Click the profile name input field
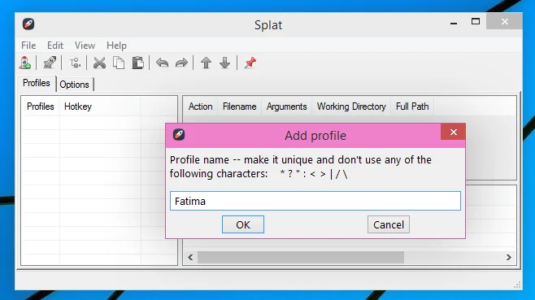The image size is (535, 300). coord(315,201)
